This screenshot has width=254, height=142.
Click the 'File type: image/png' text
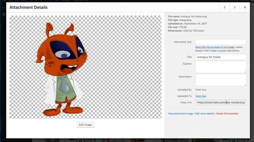(180, 20)
